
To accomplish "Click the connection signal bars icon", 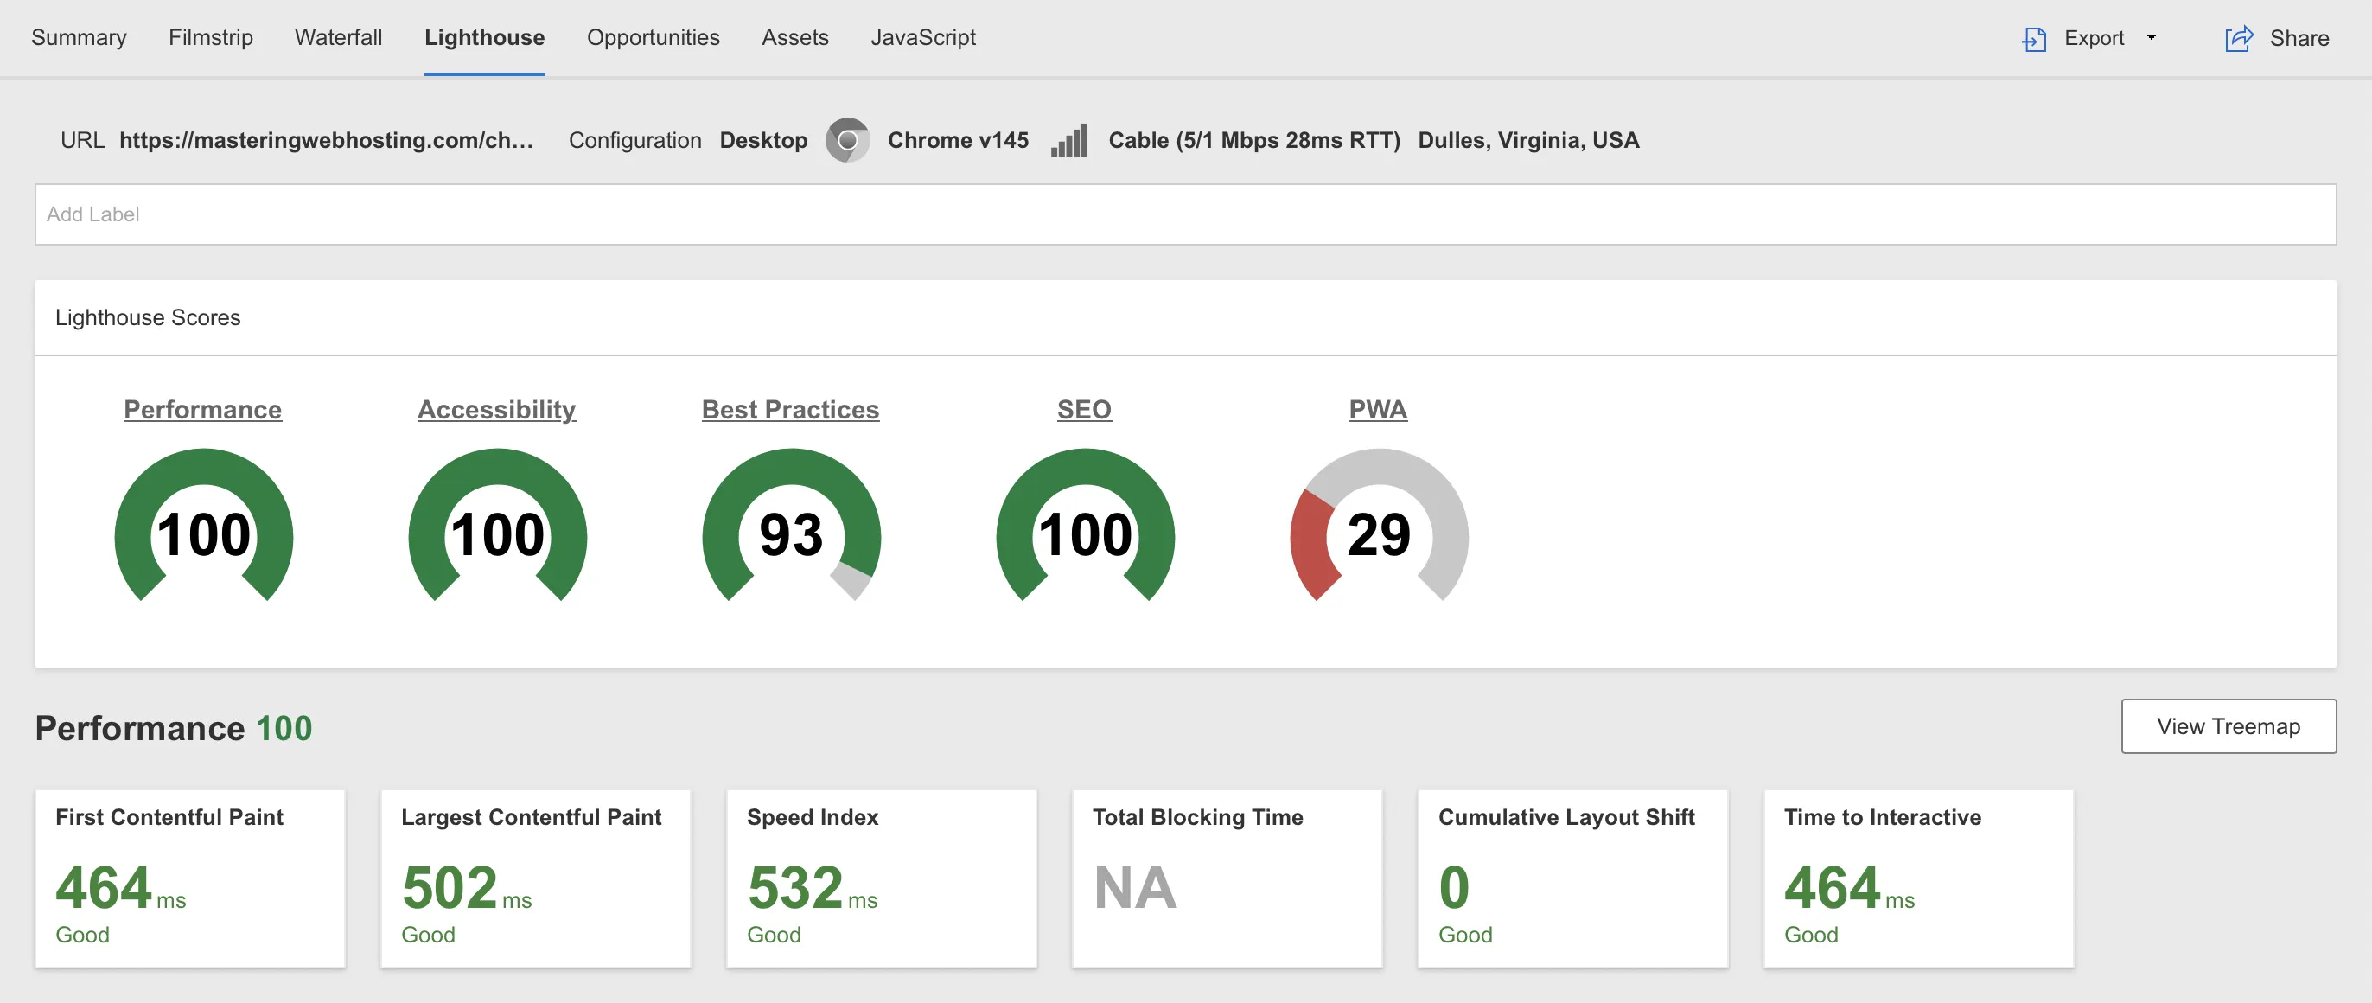I will tap(1069, 140).
